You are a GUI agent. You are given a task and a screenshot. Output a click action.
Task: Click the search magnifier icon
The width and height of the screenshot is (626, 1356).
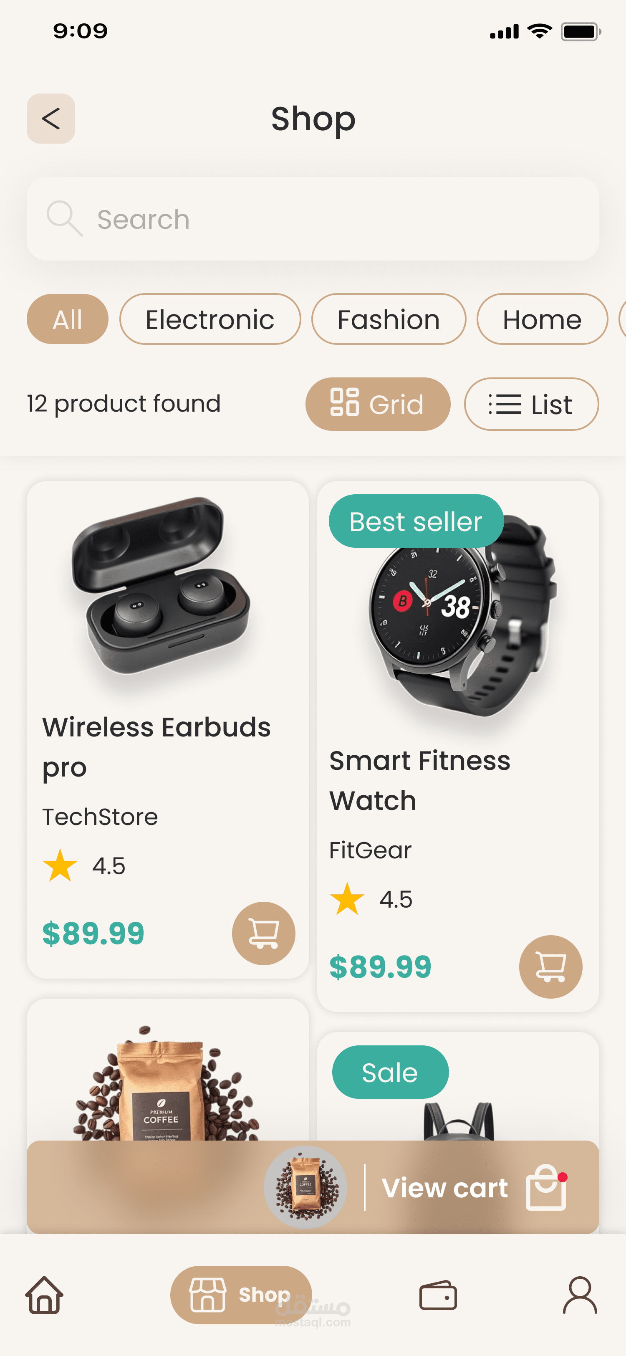point(64,218)
